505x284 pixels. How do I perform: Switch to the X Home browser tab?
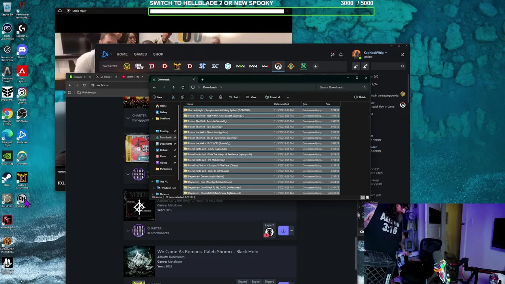(x=106, y=77)
